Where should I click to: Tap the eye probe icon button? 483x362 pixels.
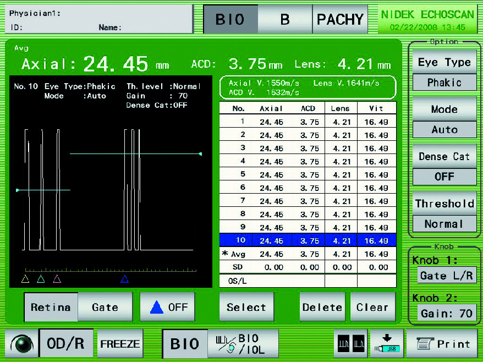point(22,343)
